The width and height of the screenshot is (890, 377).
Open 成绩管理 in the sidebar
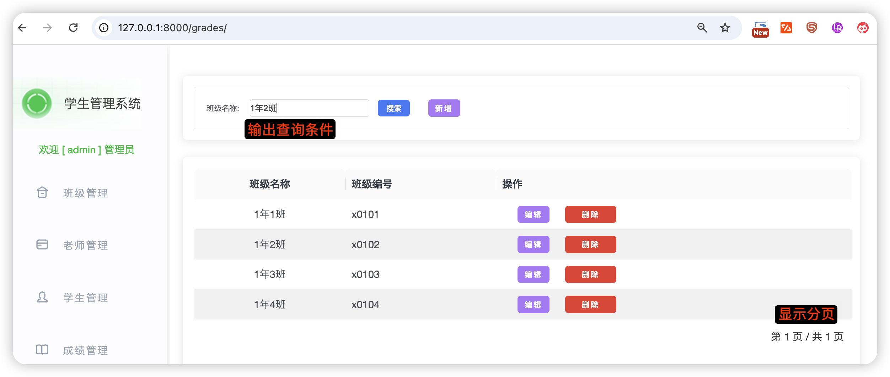[x=85, y=350]
